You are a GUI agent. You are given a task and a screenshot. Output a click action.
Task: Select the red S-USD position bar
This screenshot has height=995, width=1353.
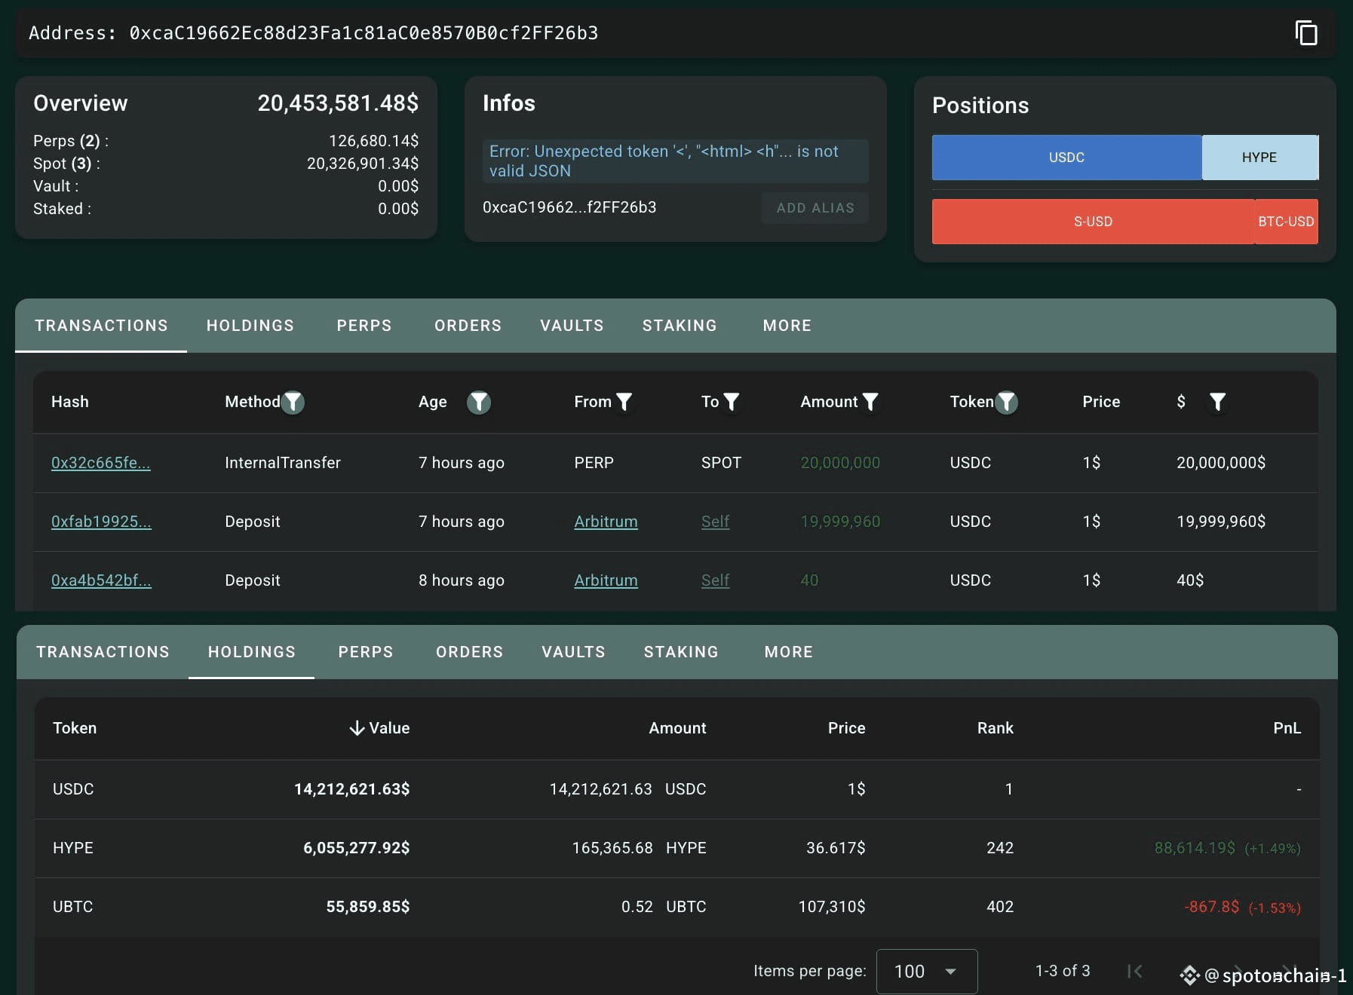tap(1093, 222)
